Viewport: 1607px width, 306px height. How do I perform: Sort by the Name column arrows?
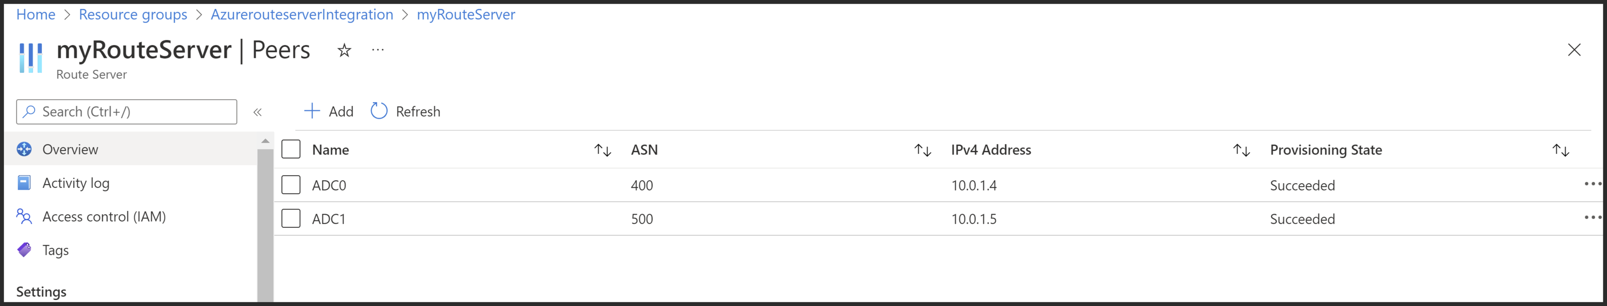tap(603, 150)
